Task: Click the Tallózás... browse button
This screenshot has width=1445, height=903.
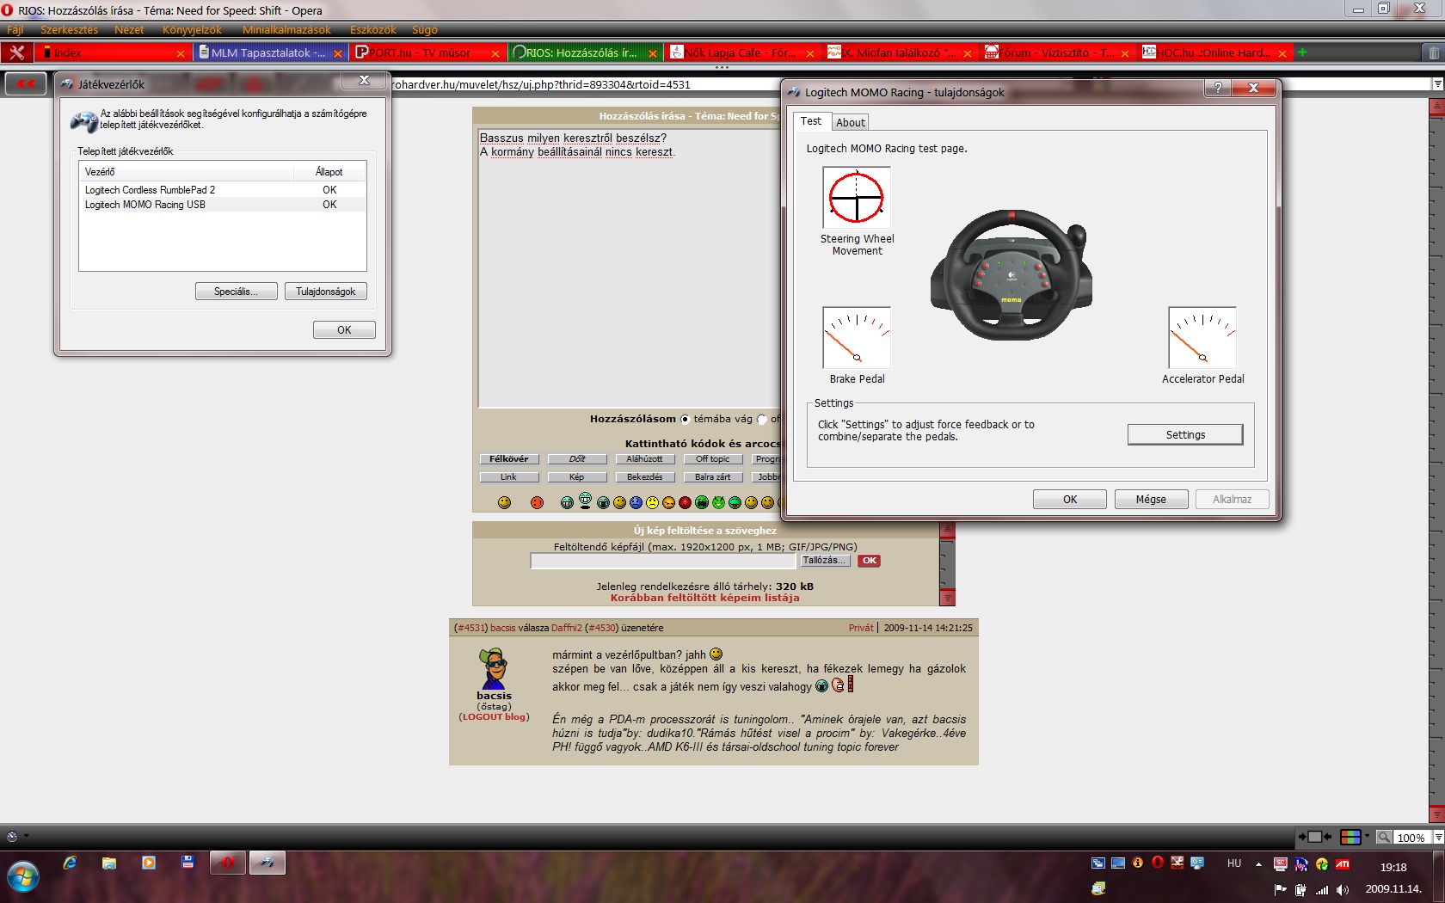Action: 825,561
